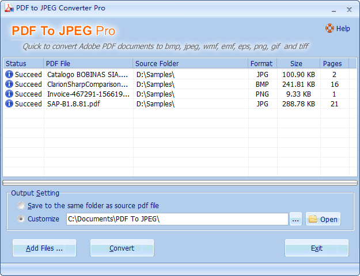Image resolution: width=360 pixels, height=276 pixels.
Task: Start conversion with the Convert button
Action: [x=122, y=248]
